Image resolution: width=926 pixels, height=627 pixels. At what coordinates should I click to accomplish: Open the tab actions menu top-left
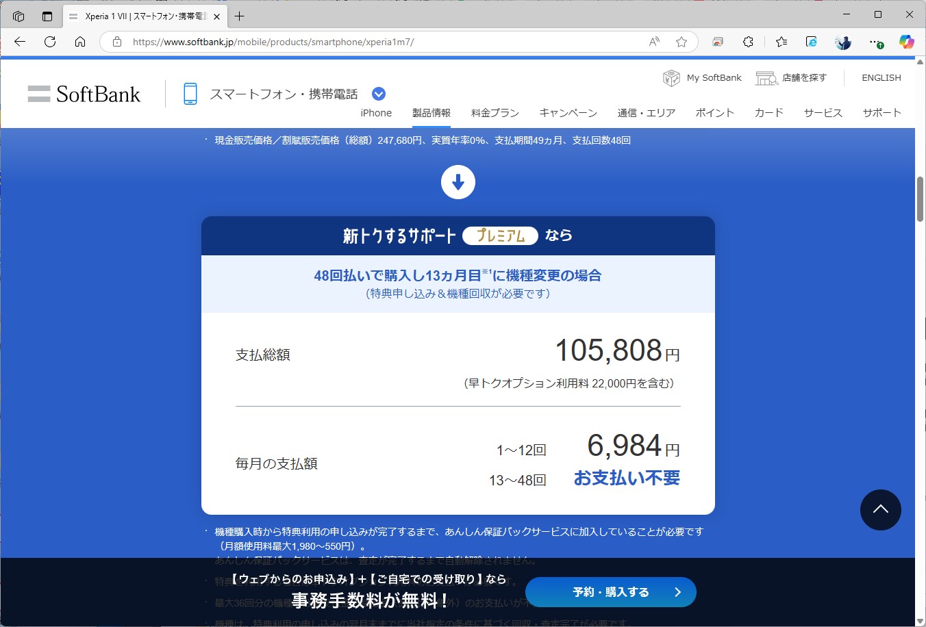18,16
